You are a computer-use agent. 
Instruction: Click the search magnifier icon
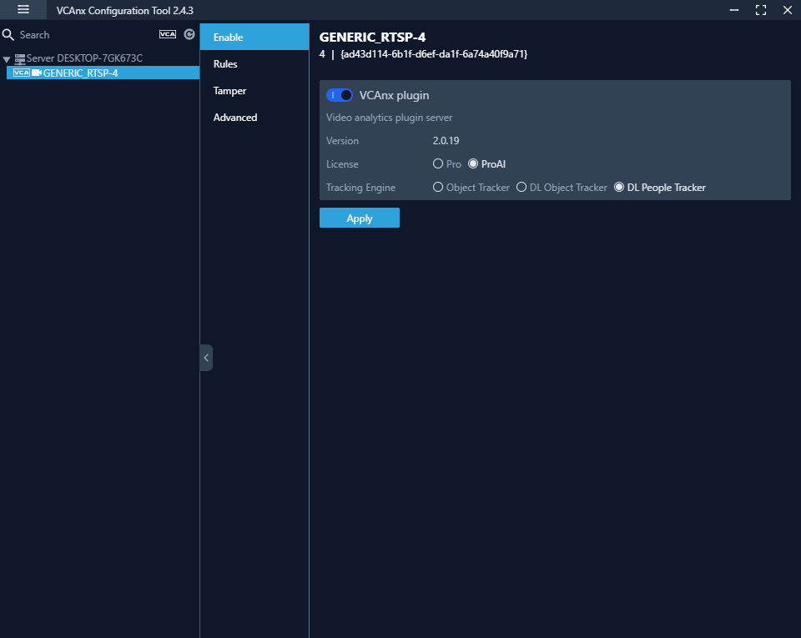8,34
